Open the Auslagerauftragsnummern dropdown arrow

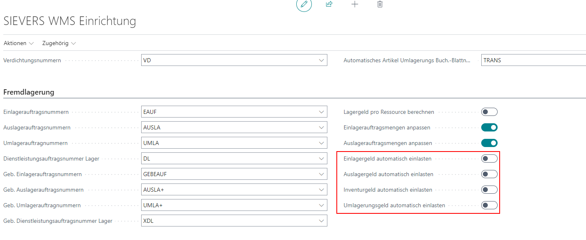(321, 127)
